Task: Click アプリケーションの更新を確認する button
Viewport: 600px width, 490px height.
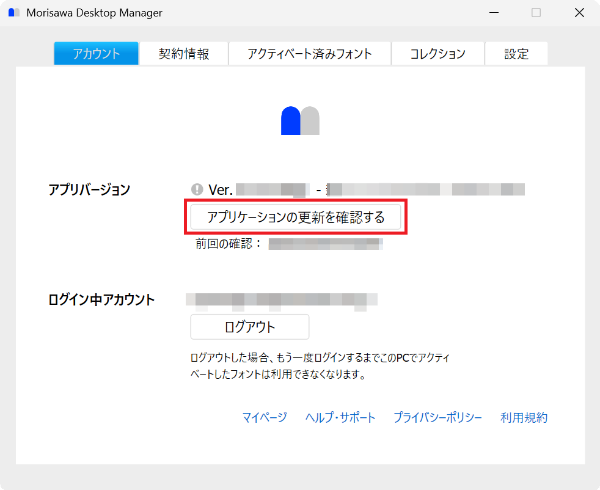Action: pyautogui.click(x=295, y=217)
